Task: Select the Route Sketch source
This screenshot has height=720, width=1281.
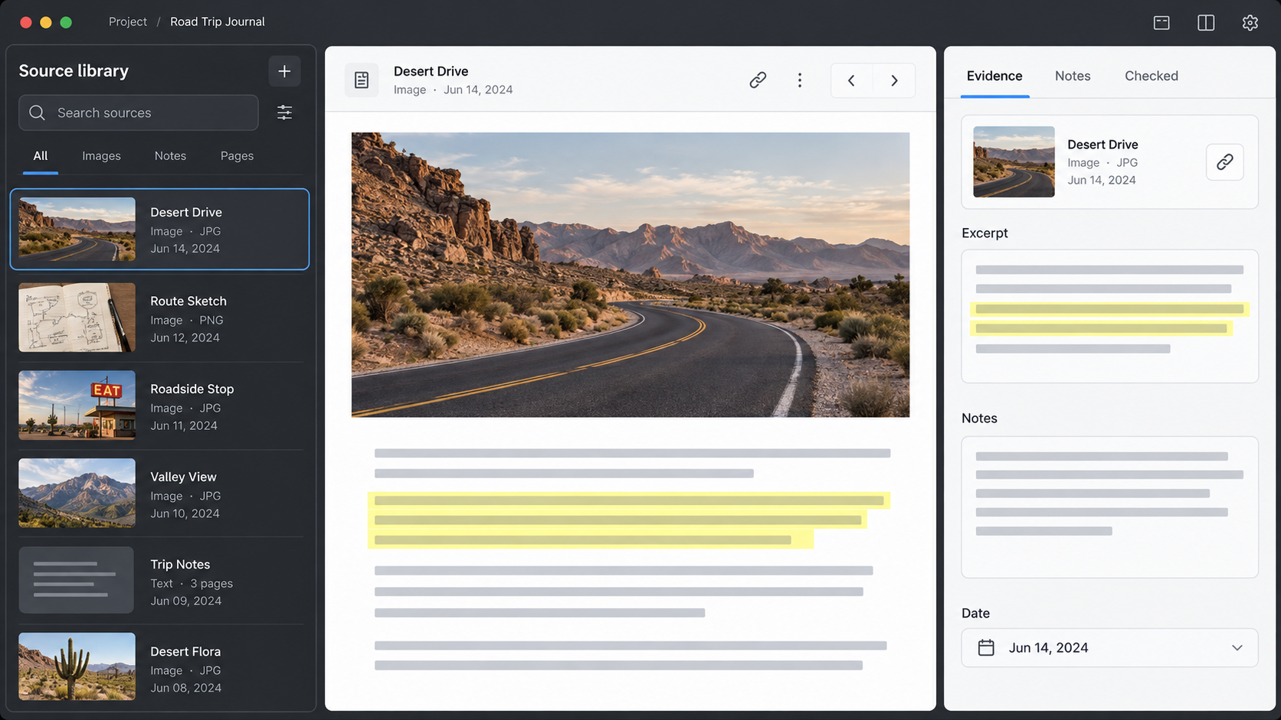Action: tap(159, 318)
